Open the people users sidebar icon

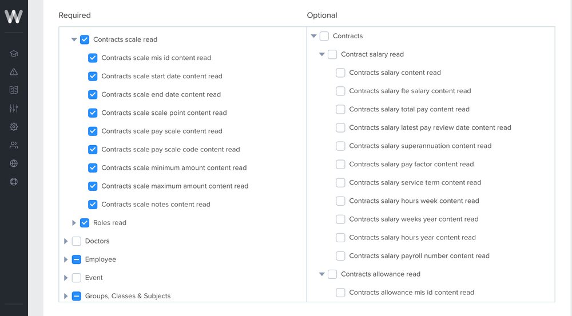click(14, 145)
